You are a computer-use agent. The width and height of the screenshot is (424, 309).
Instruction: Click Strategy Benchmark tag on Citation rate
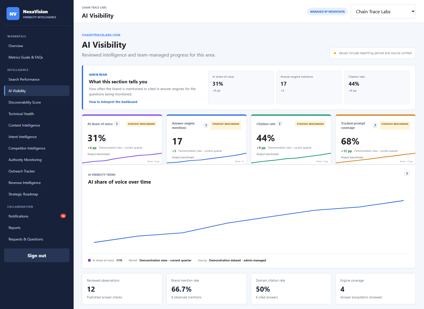coord(310,124)
